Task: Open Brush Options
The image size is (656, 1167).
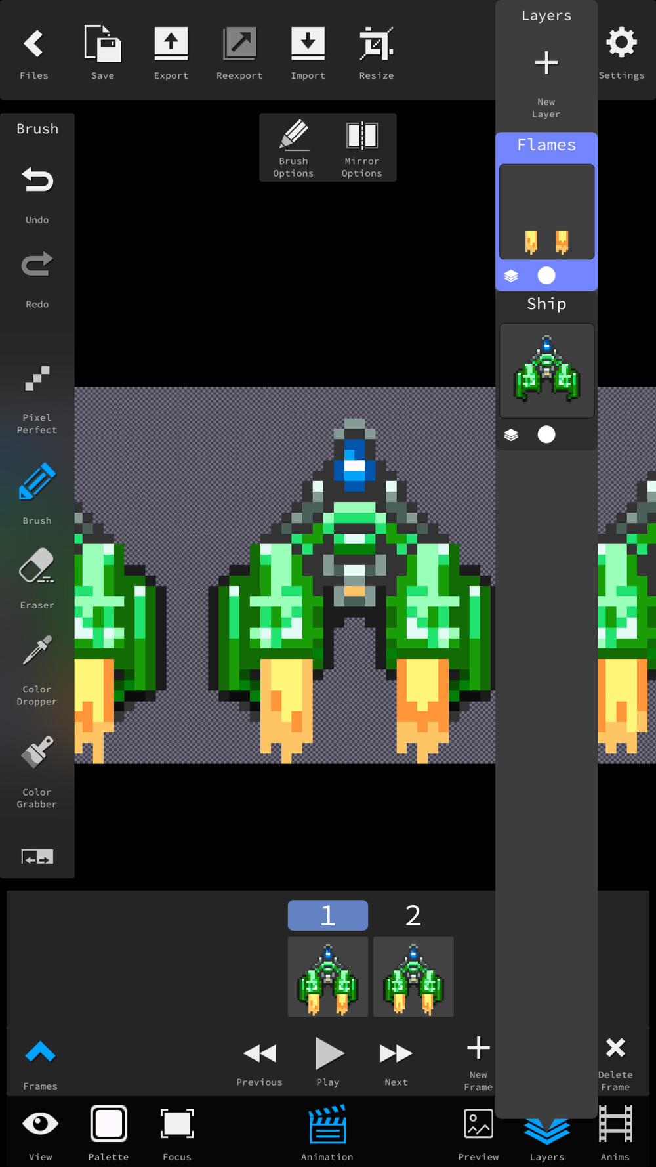Action: [293, 148]
